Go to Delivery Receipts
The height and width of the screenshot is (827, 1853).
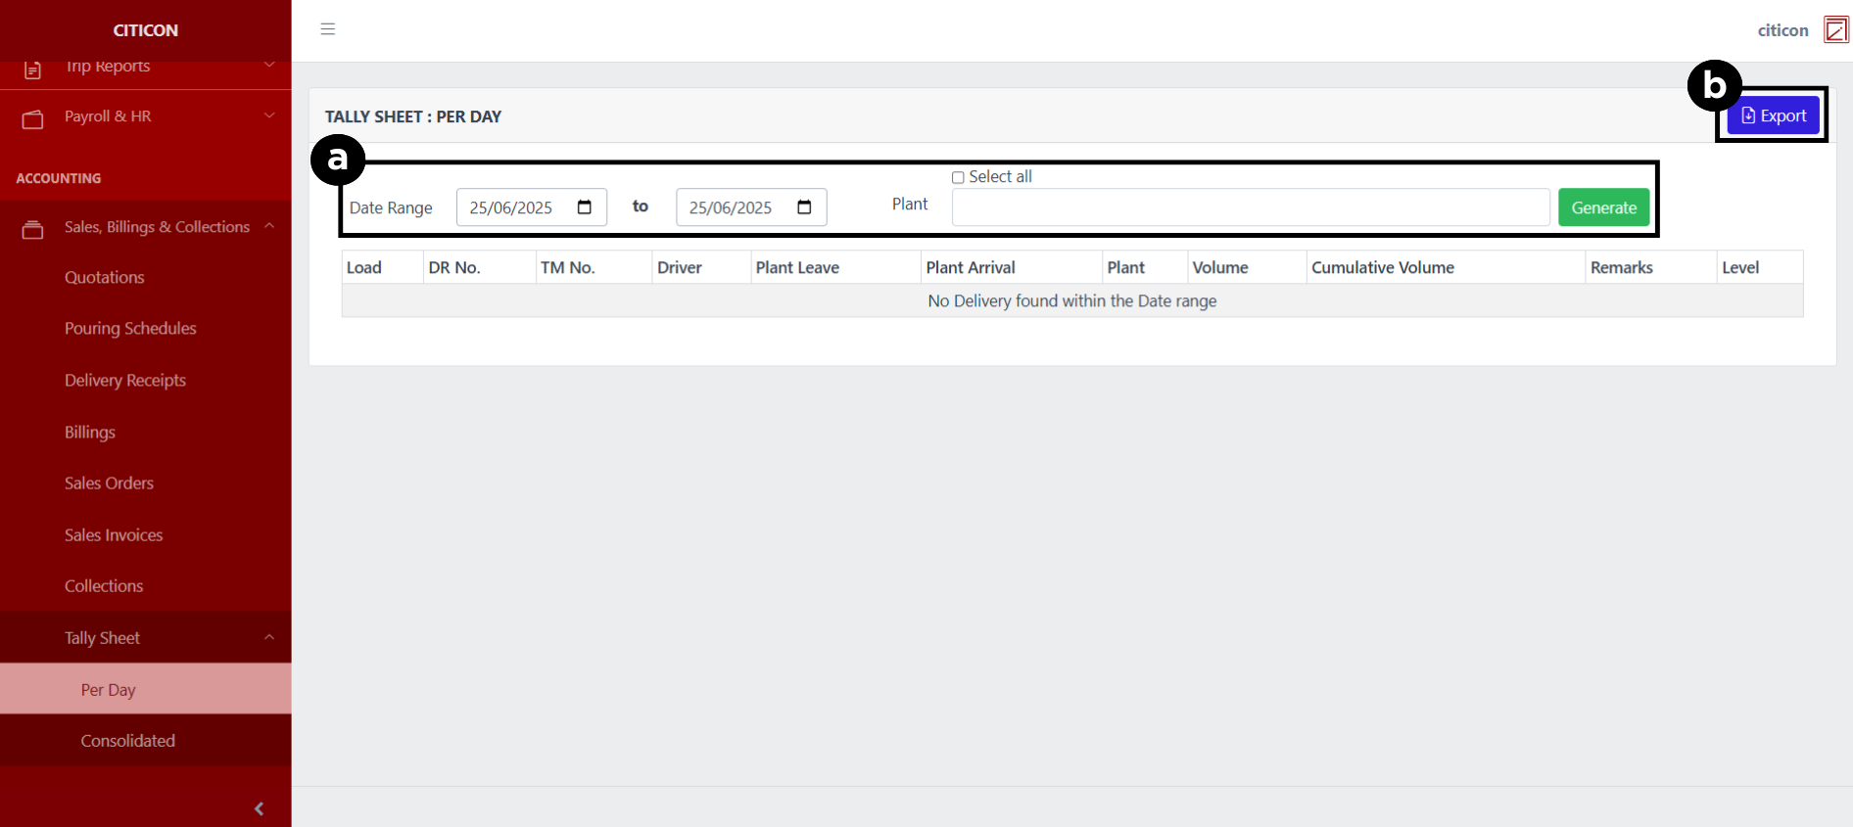125,381
